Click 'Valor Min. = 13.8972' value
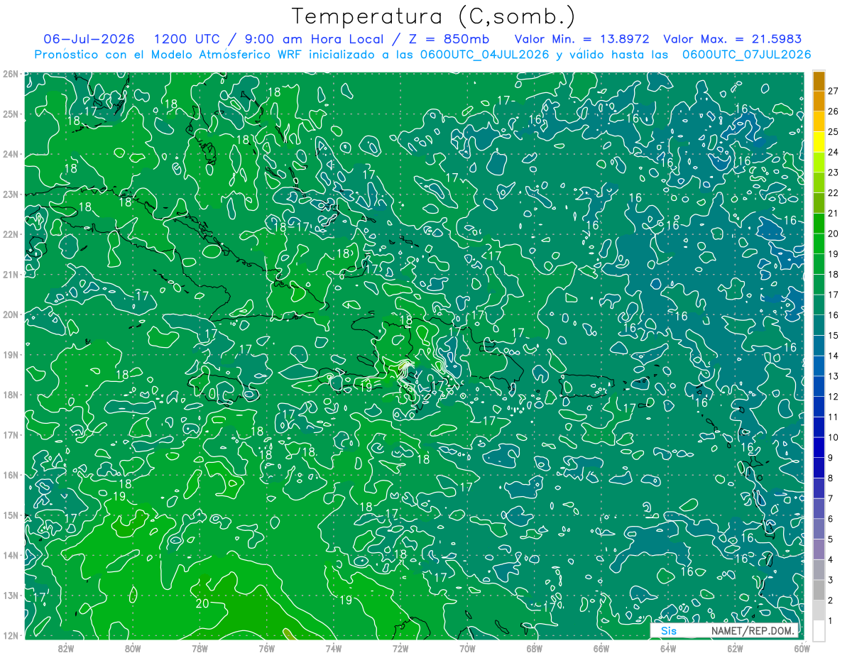 (581, 39)
